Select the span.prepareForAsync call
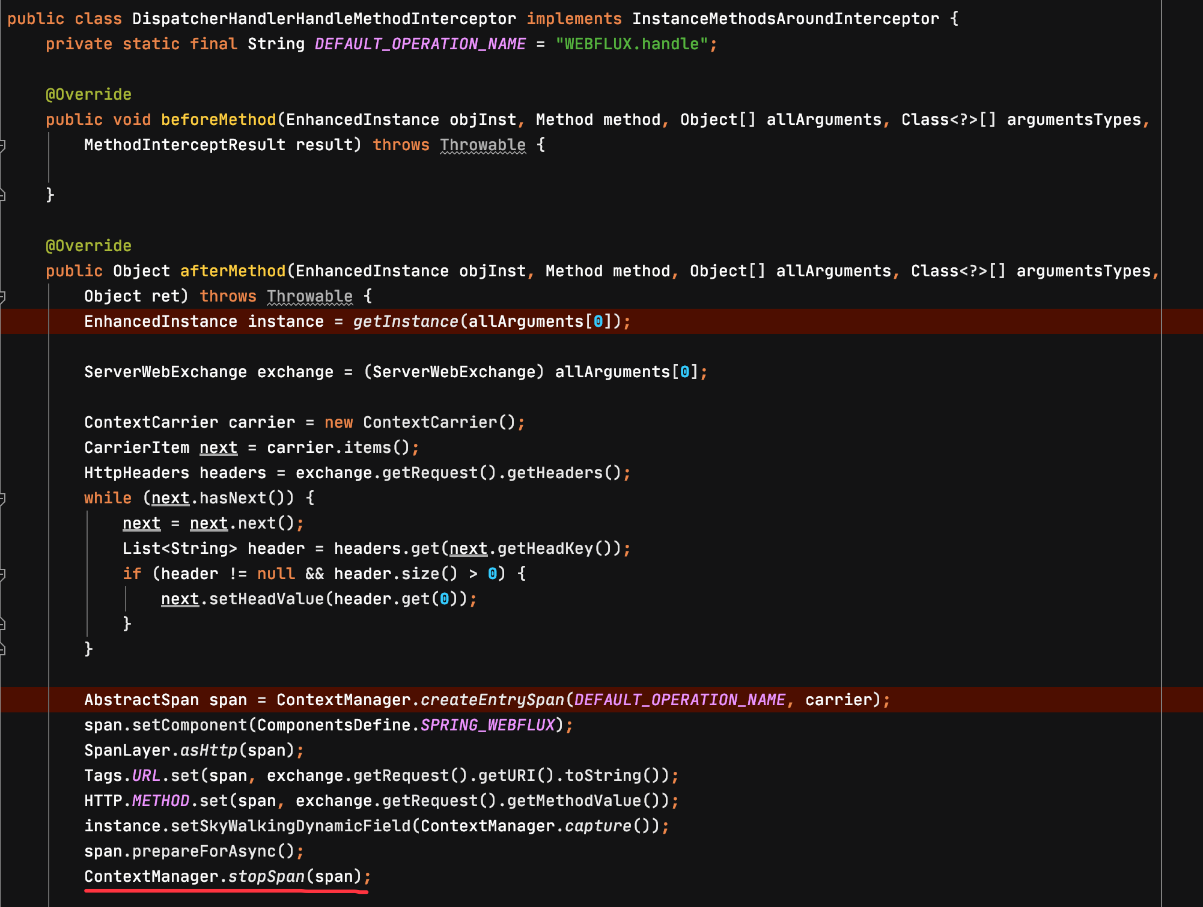 (x=192, y=851)
